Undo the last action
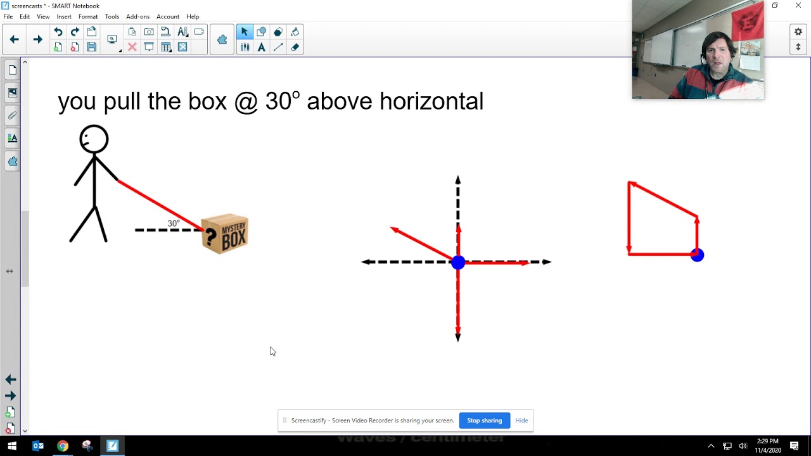The height and width of the screenshot is (456, 811). pos(58,32)
